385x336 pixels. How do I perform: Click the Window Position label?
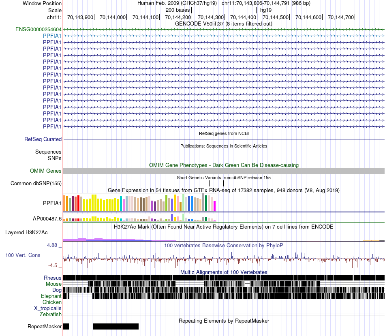42,3
